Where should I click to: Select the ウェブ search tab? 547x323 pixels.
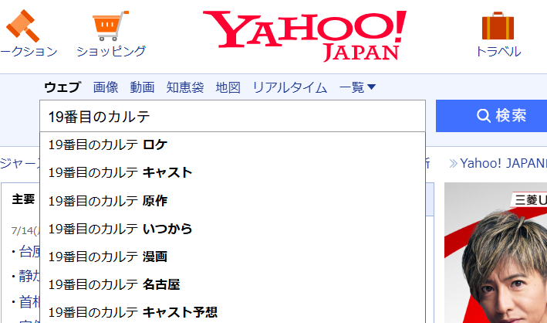click(62, 87)
